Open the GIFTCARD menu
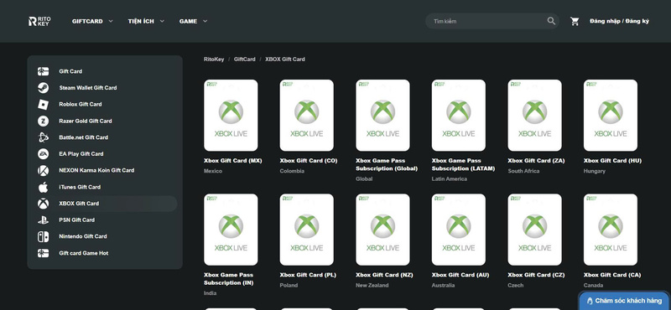 87,21
